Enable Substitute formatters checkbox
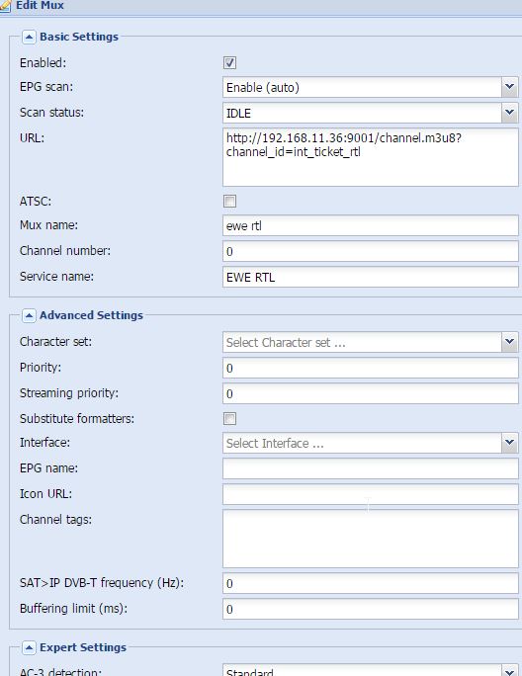522x676 pixels. click(229, 419)
